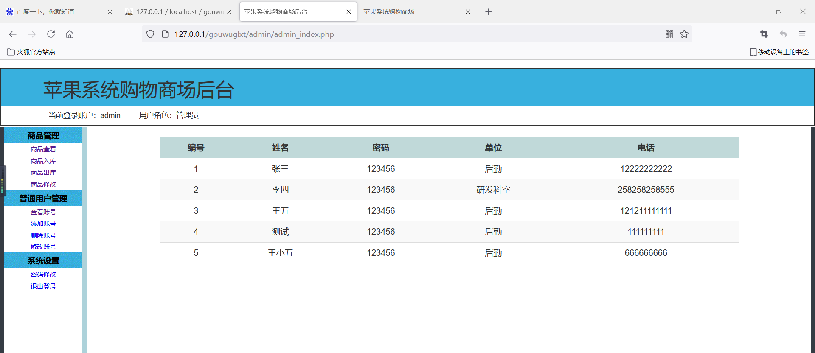
Task: Bookmark this page with the star icon
Action: (x=684, y=34)
